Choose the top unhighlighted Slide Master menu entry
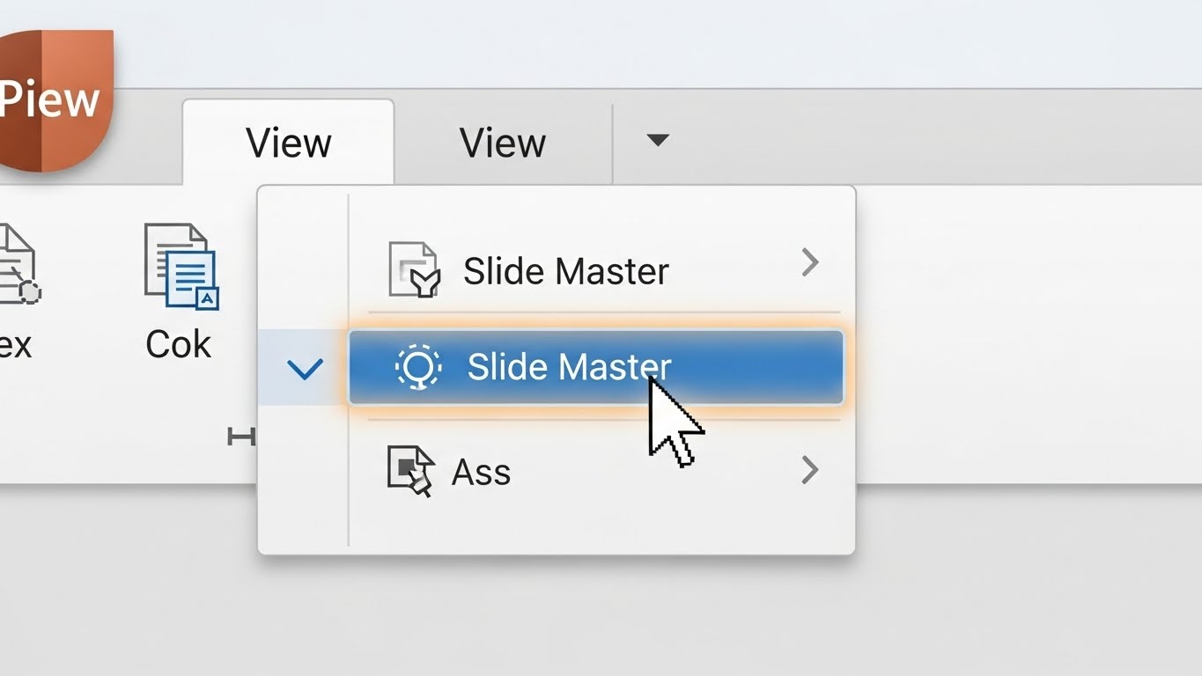The height and width of the screenshot is (676, 1202). 566,270
